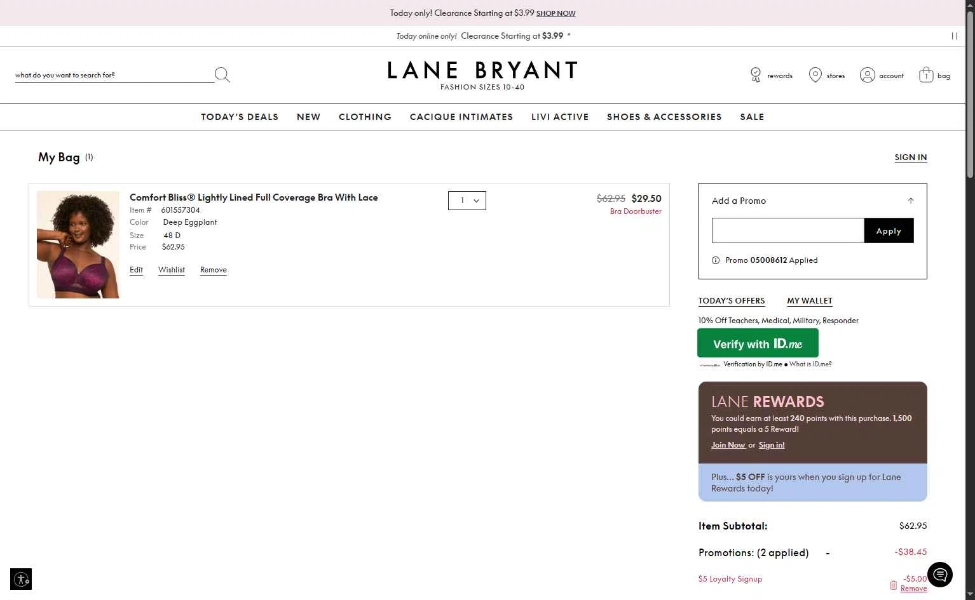Click Verify with ID.me button
This screenshot has height=600, width=975.
tap(758, 343)
